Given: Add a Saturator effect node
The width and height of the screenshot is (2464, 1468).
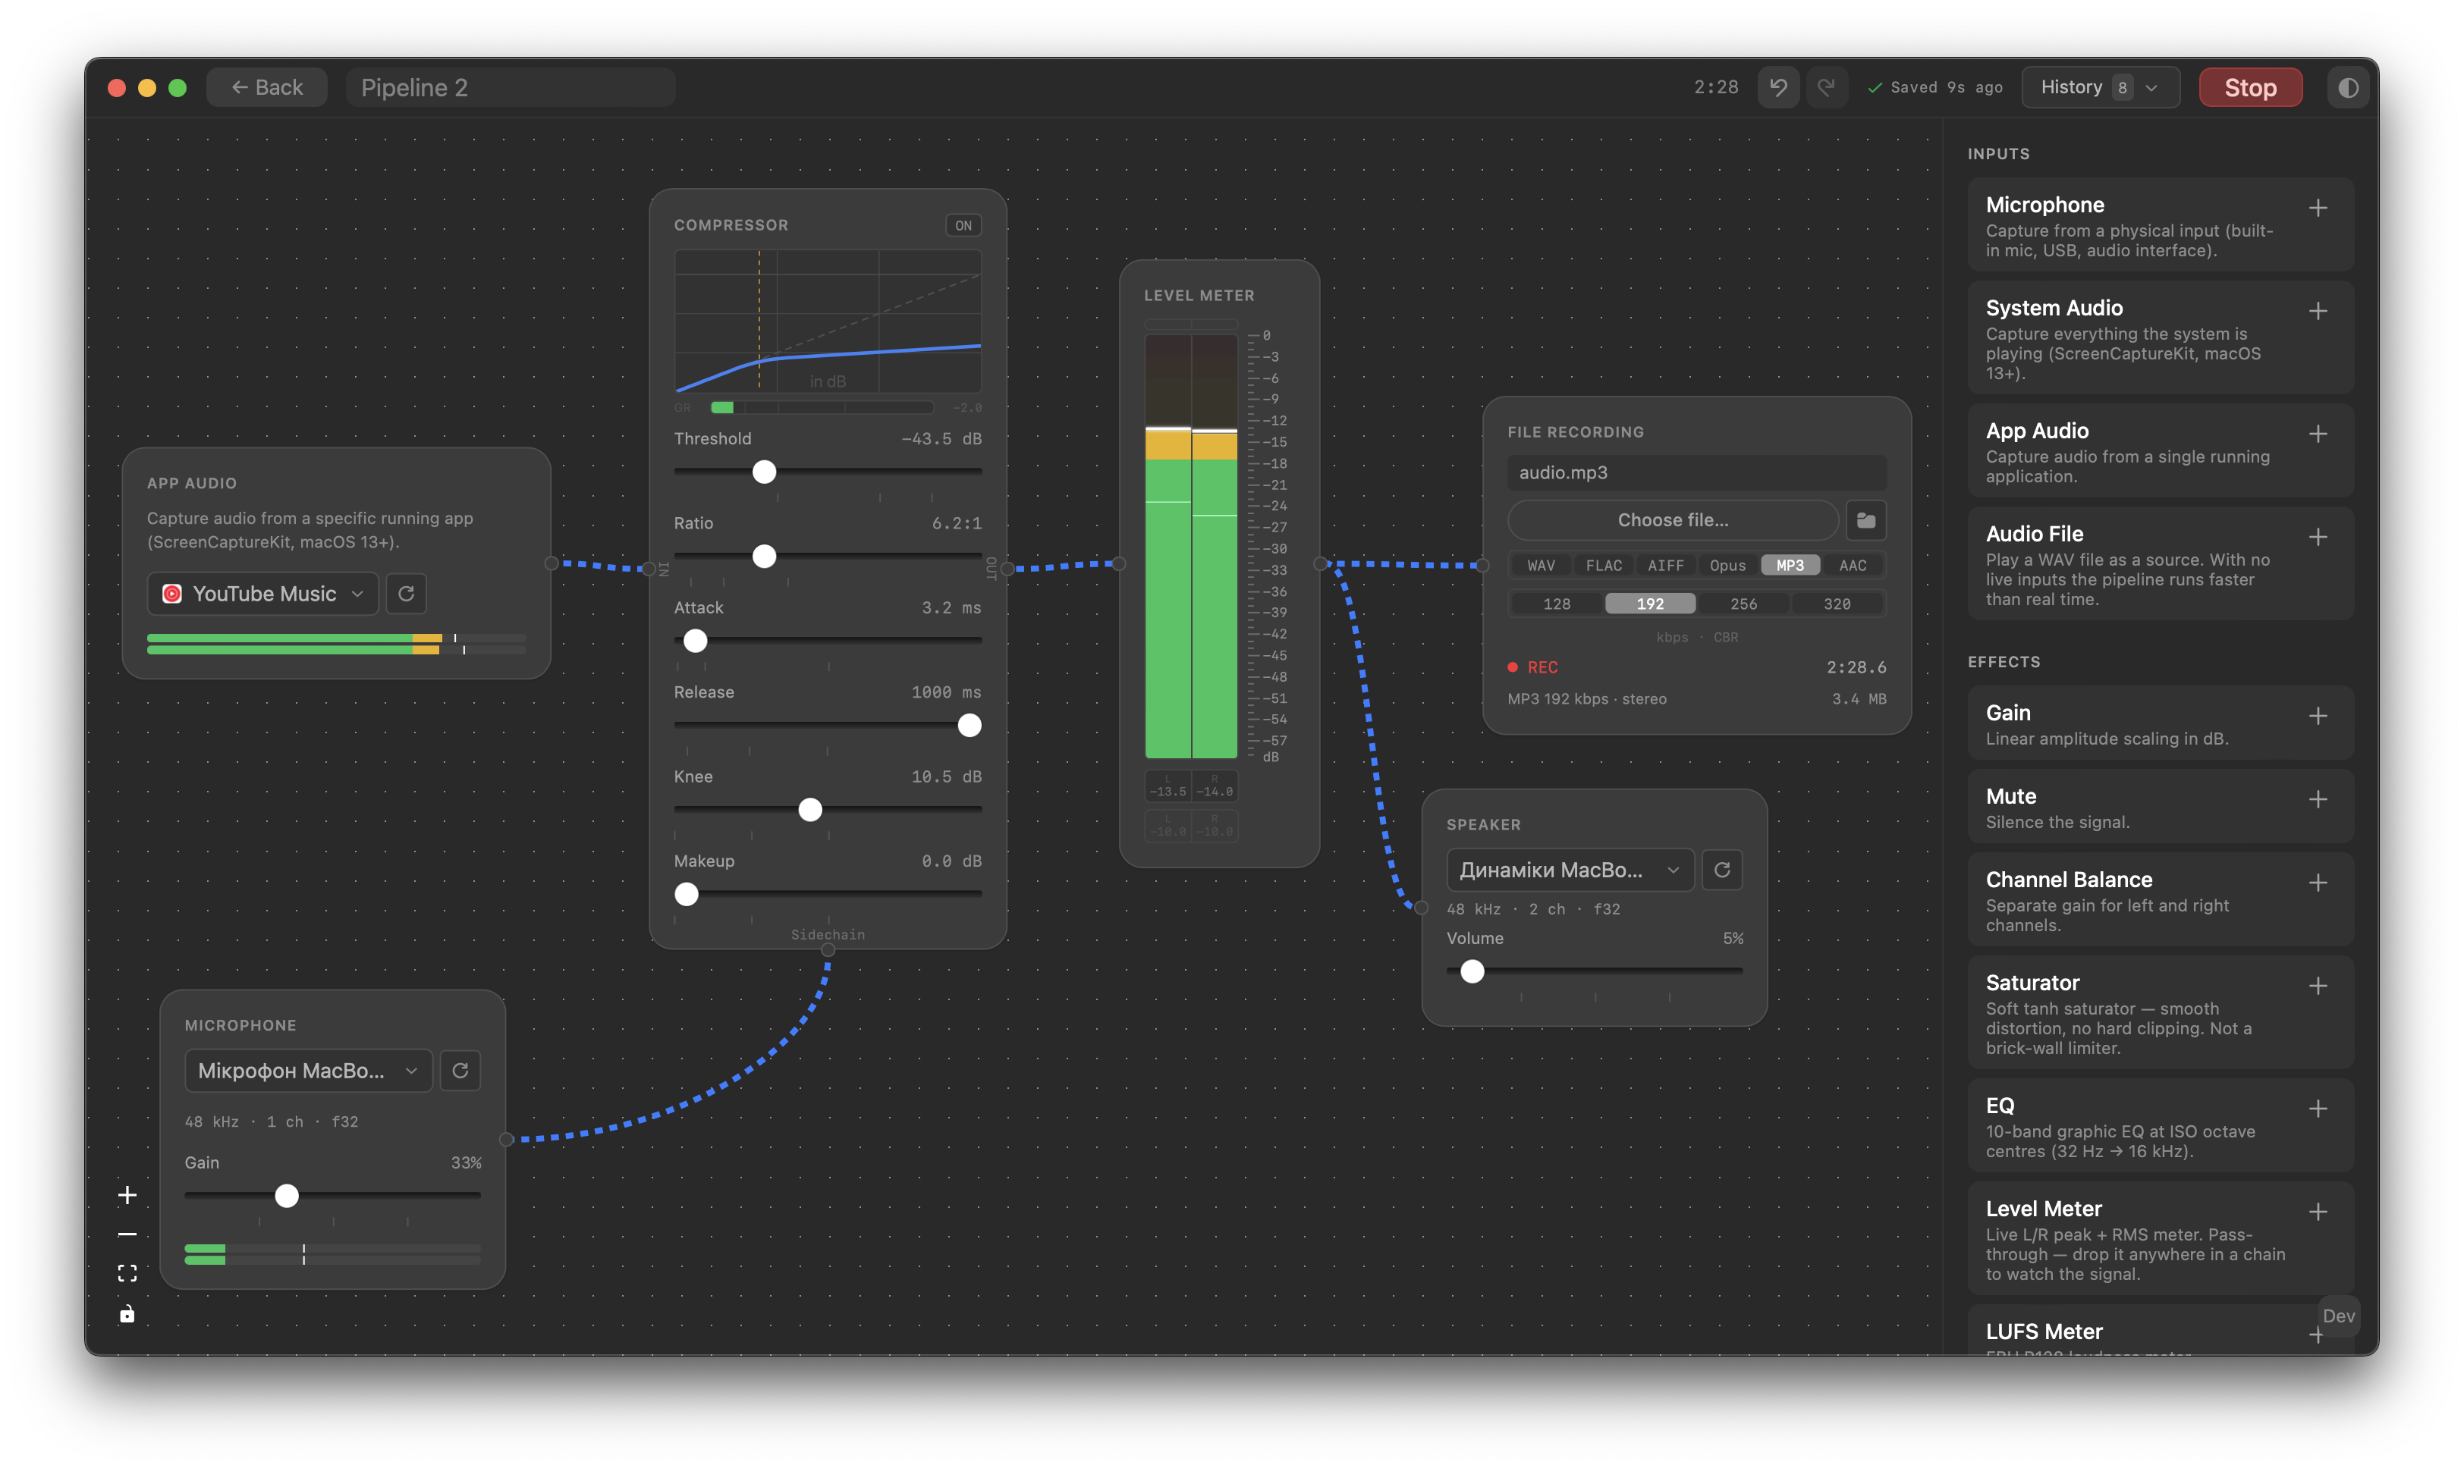Looking at the screenshot, I should 2318,985.
